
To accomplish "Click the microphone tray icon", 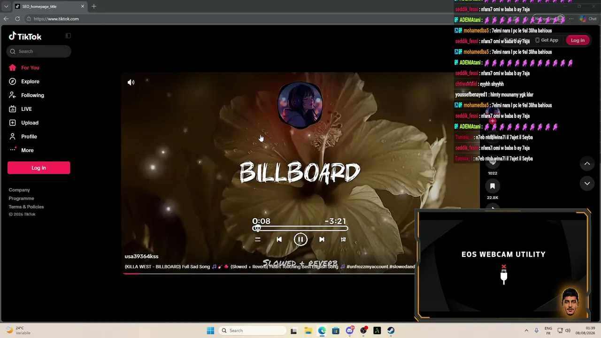I will [537, 330].
